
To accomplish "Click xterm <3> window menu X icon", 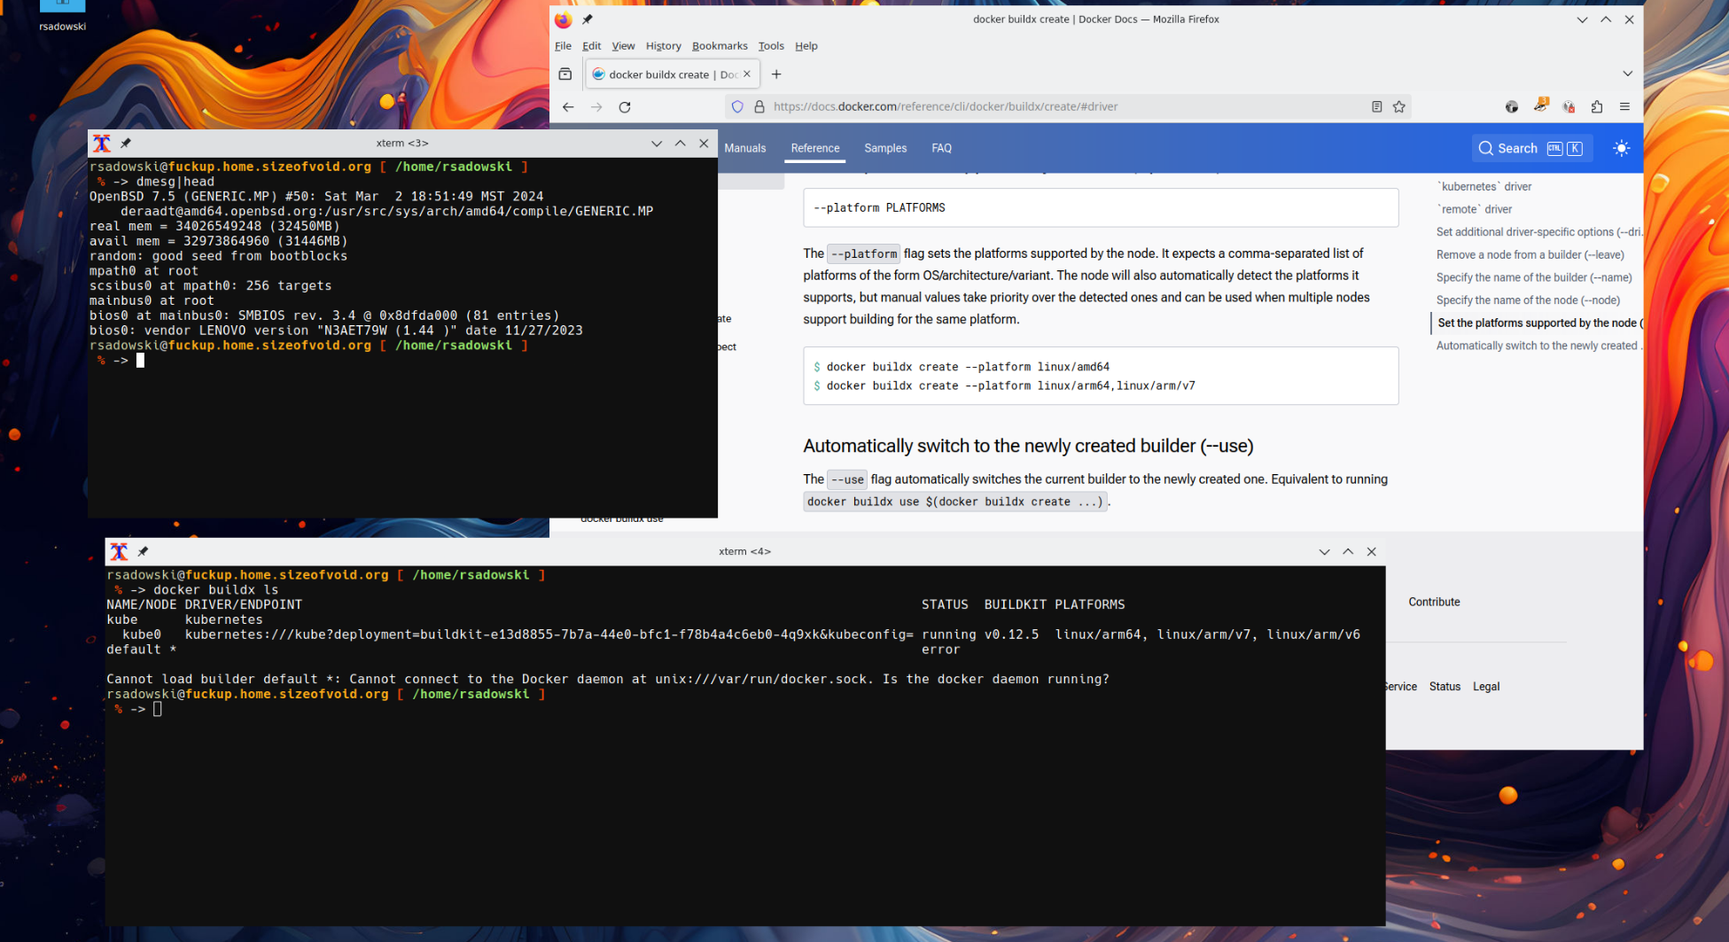I will [102, 144].
